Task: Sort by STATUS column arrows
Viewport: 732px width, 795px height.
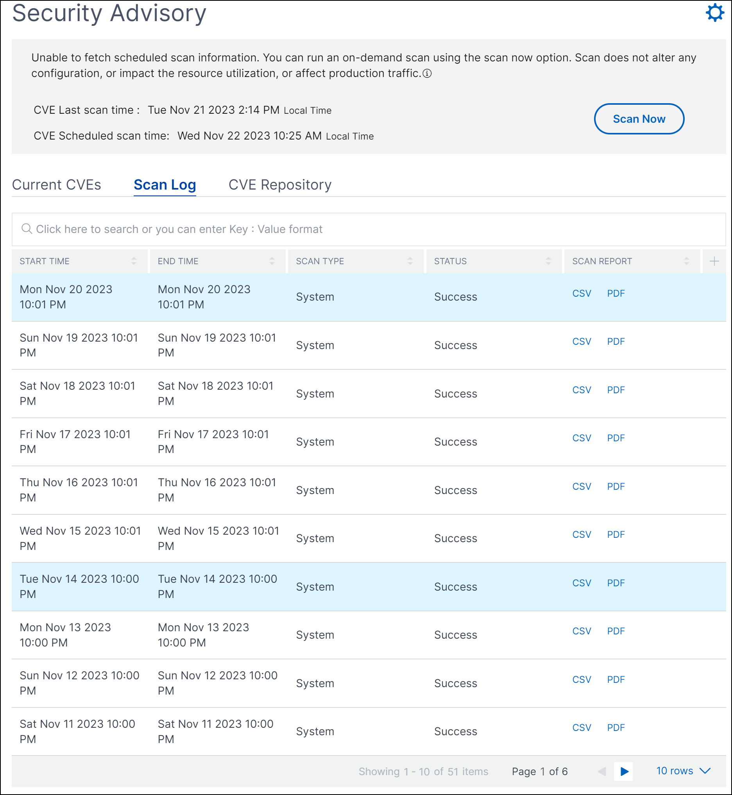Action: pyautogui.click(x=548, y=261)
